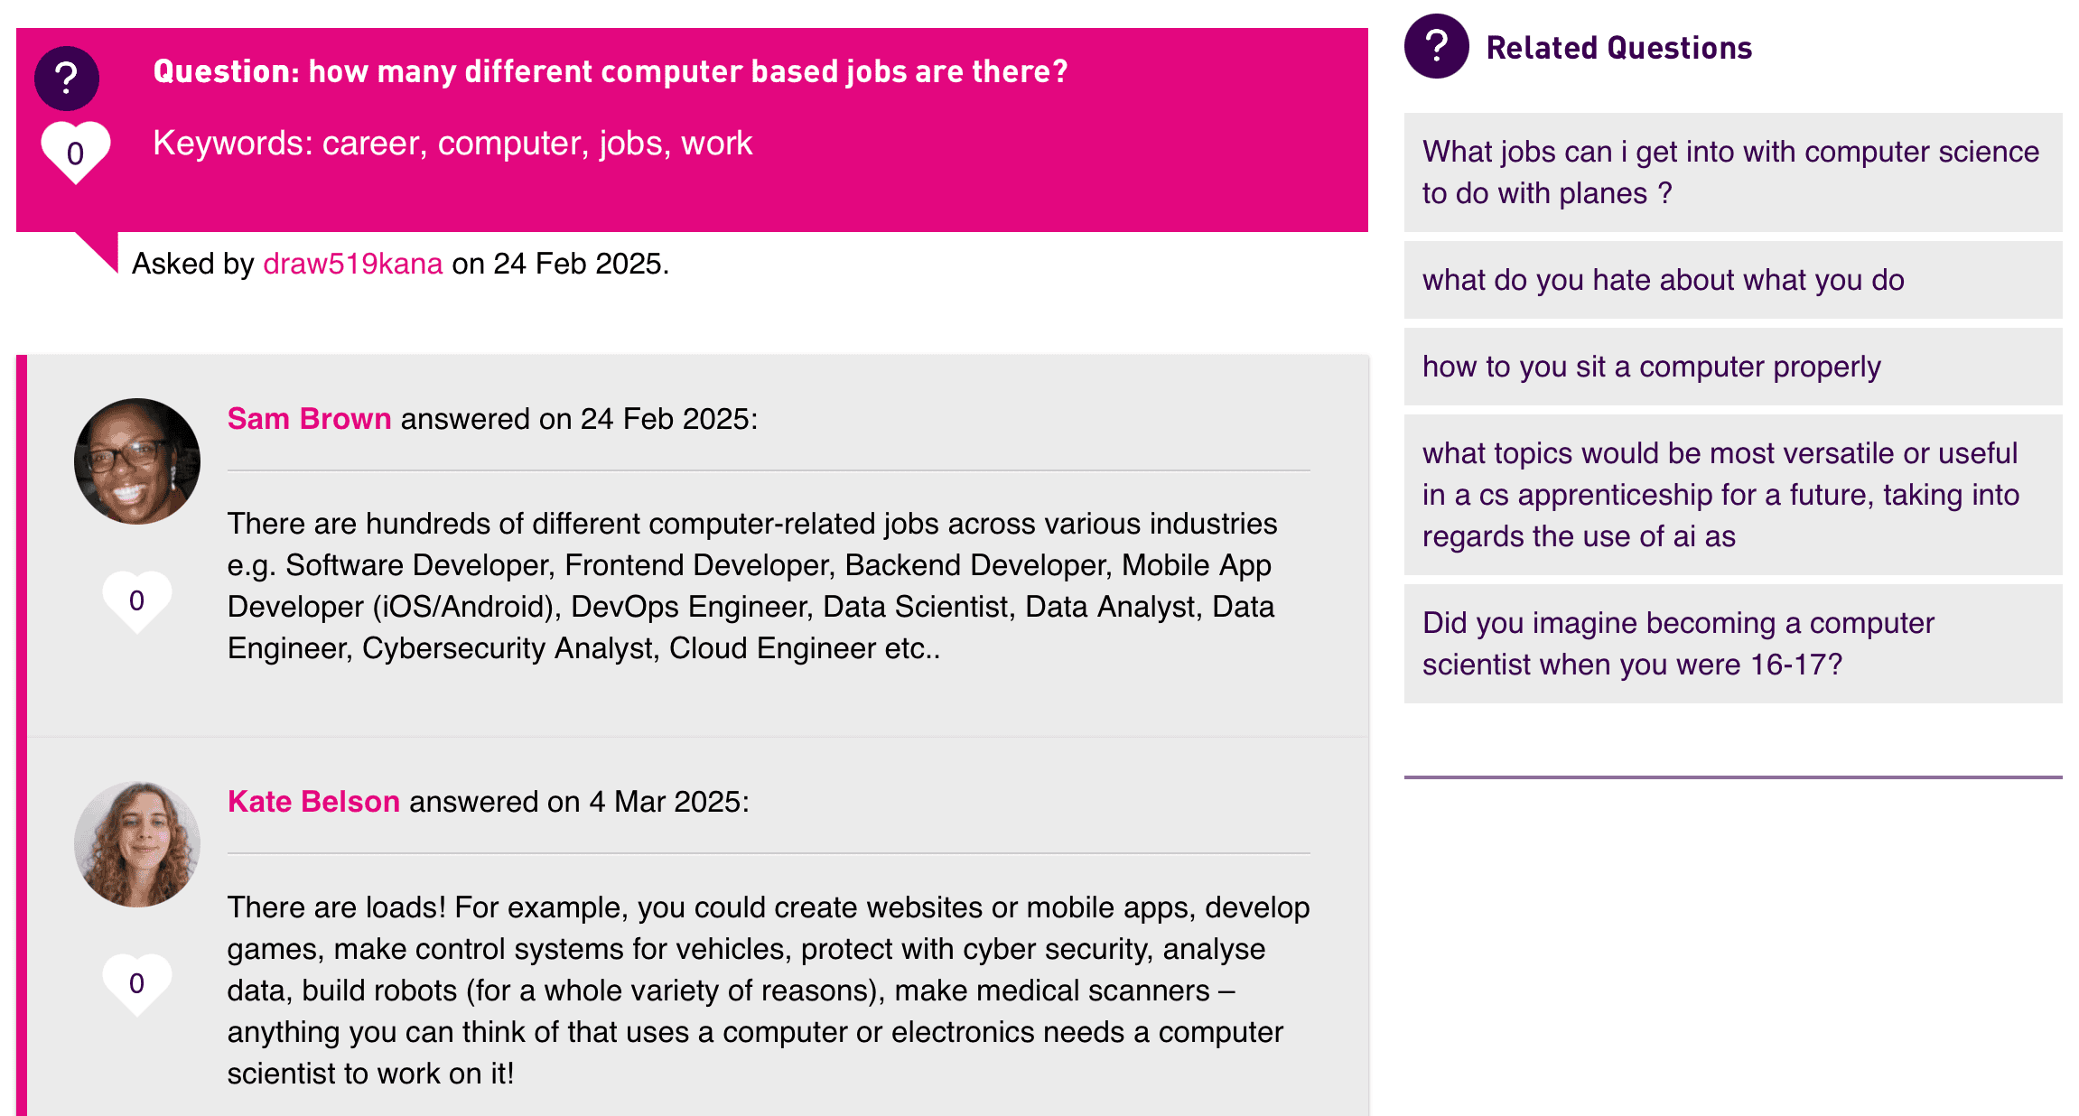This screenshot has height=1116, width=2079.
Task: Open "Did you imagine becoming a computer scientist" question
Action: [x=1678, y=644]
